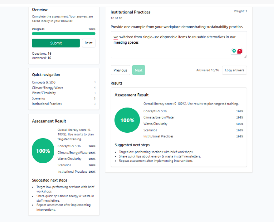Image resolution: width=274 pixels, height=222 pixels.
Task: Click the underlined word "we" in answer
Action: (116, 37)
